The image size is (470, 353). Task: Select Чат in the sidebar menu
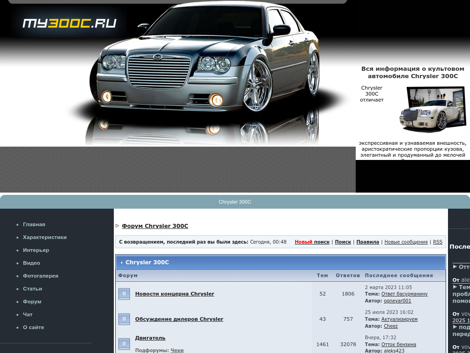click(x=28, y=314)
